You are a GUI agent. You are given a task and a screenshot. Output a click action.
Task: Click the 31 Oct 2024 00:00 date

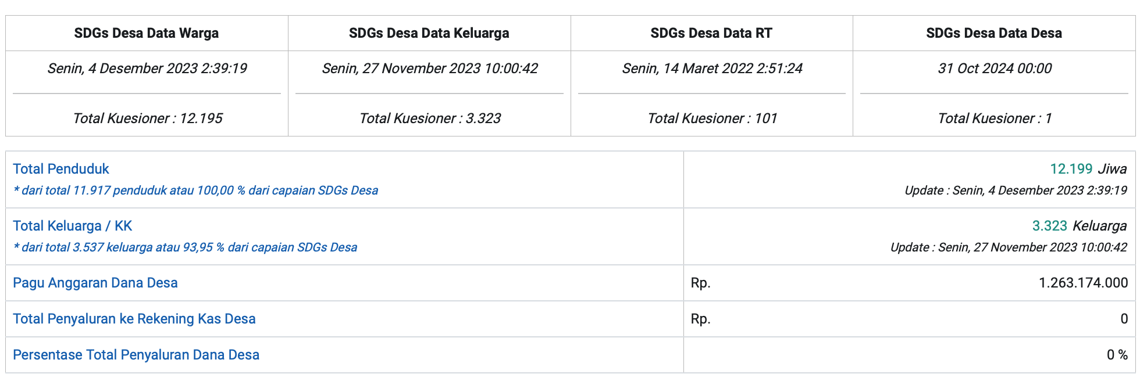pyautogui.click(x=995, y=69)
